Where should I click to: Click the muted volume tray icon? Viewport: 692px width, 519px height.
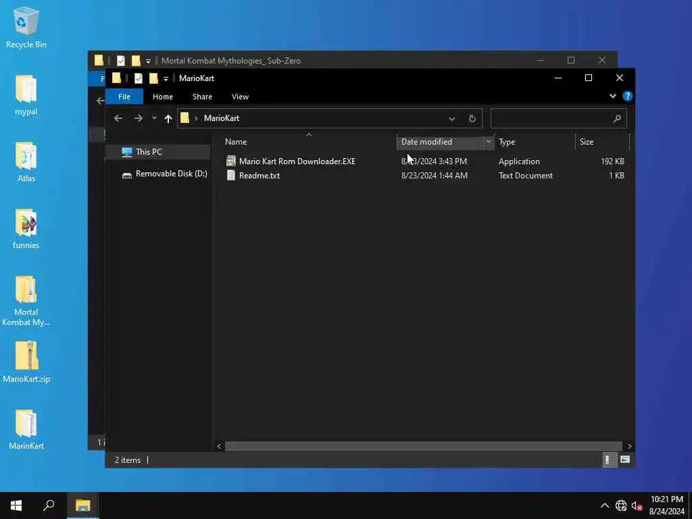click(637, 505)
